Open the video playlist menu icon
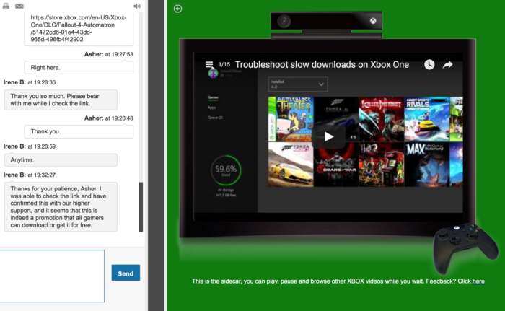The height and width of the screenshot is (311, 505). click(209, 64)
